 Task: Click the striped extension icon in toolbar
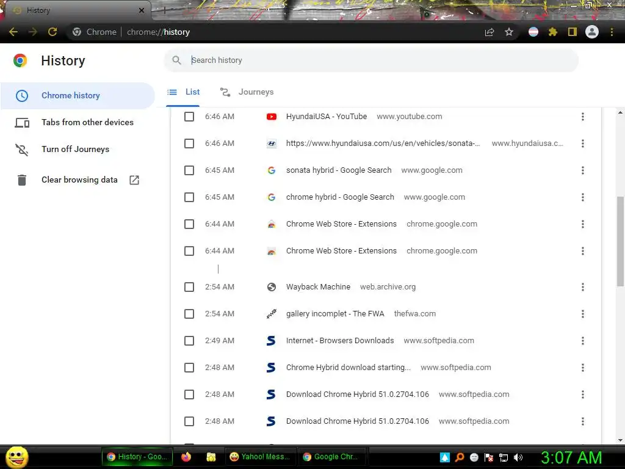click(533, 32)
